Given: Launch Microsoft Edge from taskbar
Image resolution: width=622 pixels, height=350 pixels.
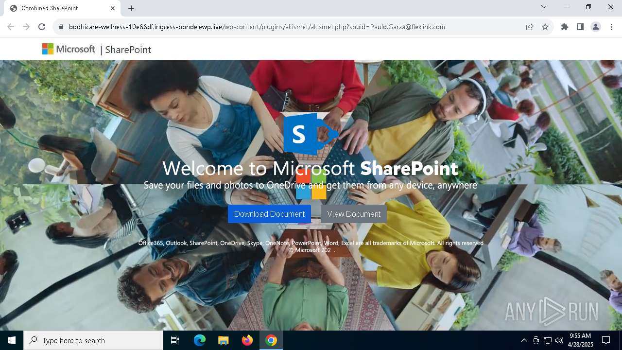Looking at the screenshot, I should (x=200, y=340).
